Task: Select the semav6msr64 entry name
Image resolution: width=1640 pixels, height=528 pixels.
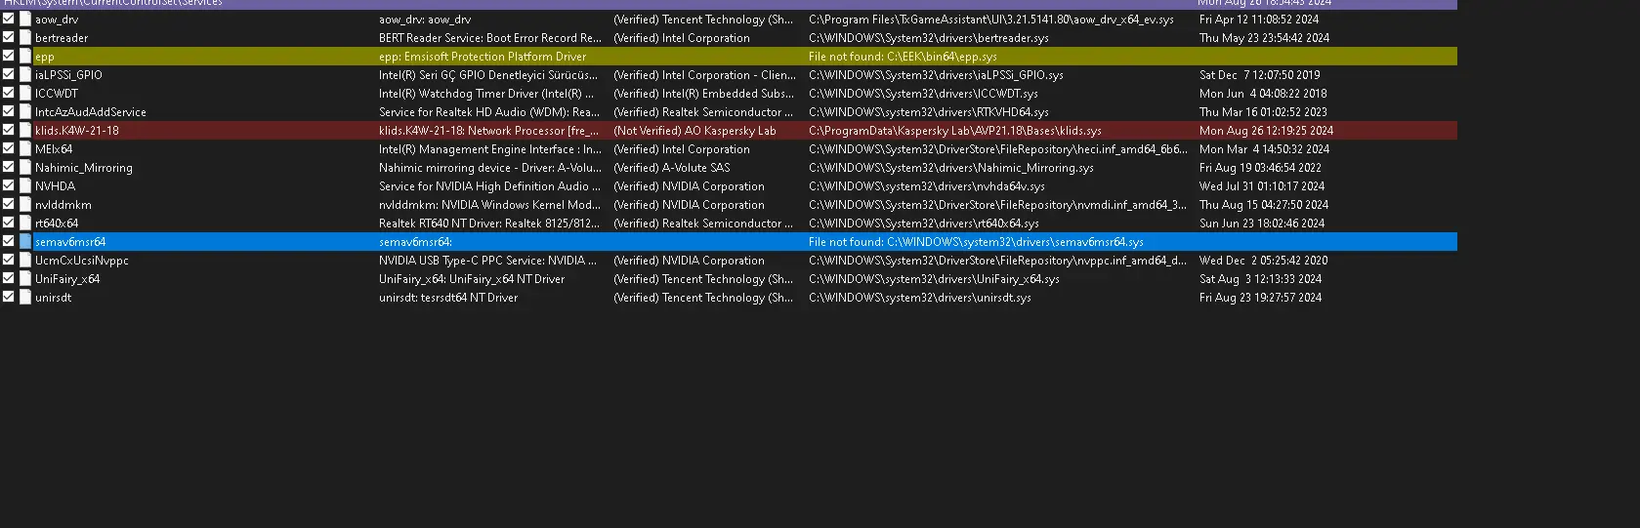Action: 70,242
